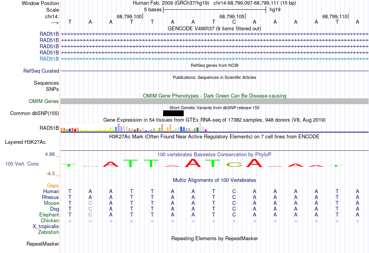The width and height of the screenshot is (369, 253).
Task: Click the OMIM Genes track label
Action: click(x=44, y=101)
